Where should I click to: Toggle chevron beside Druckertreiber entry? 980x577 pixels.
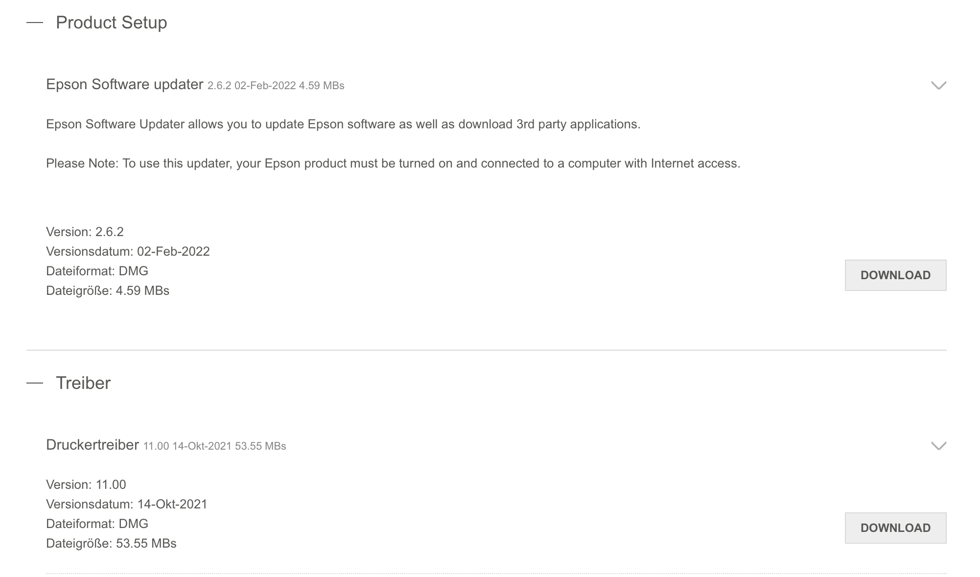tap(938, 446)
